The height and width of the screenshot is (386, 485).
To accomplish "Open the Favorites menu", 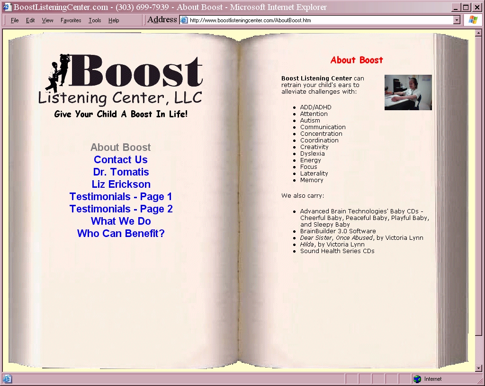I will (71, 20).
